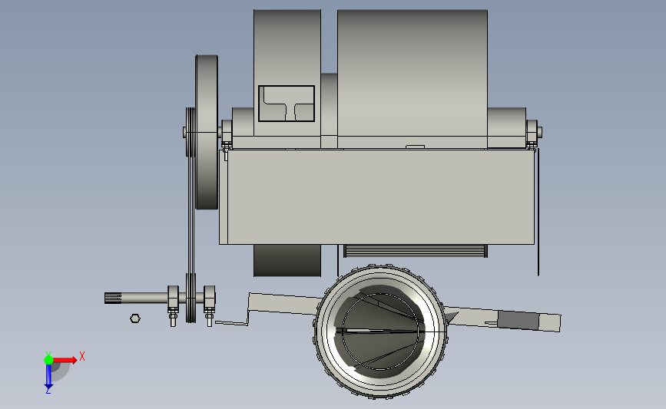Select the dark lower cylinder under the body
666x409 pixels.
[287, 260]
